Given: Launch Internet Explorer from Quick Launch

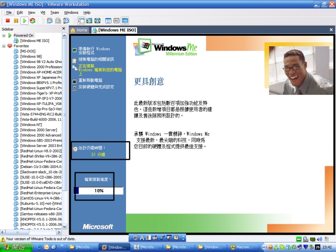Looking at the screenshot, I should click(x=39, y=247).
